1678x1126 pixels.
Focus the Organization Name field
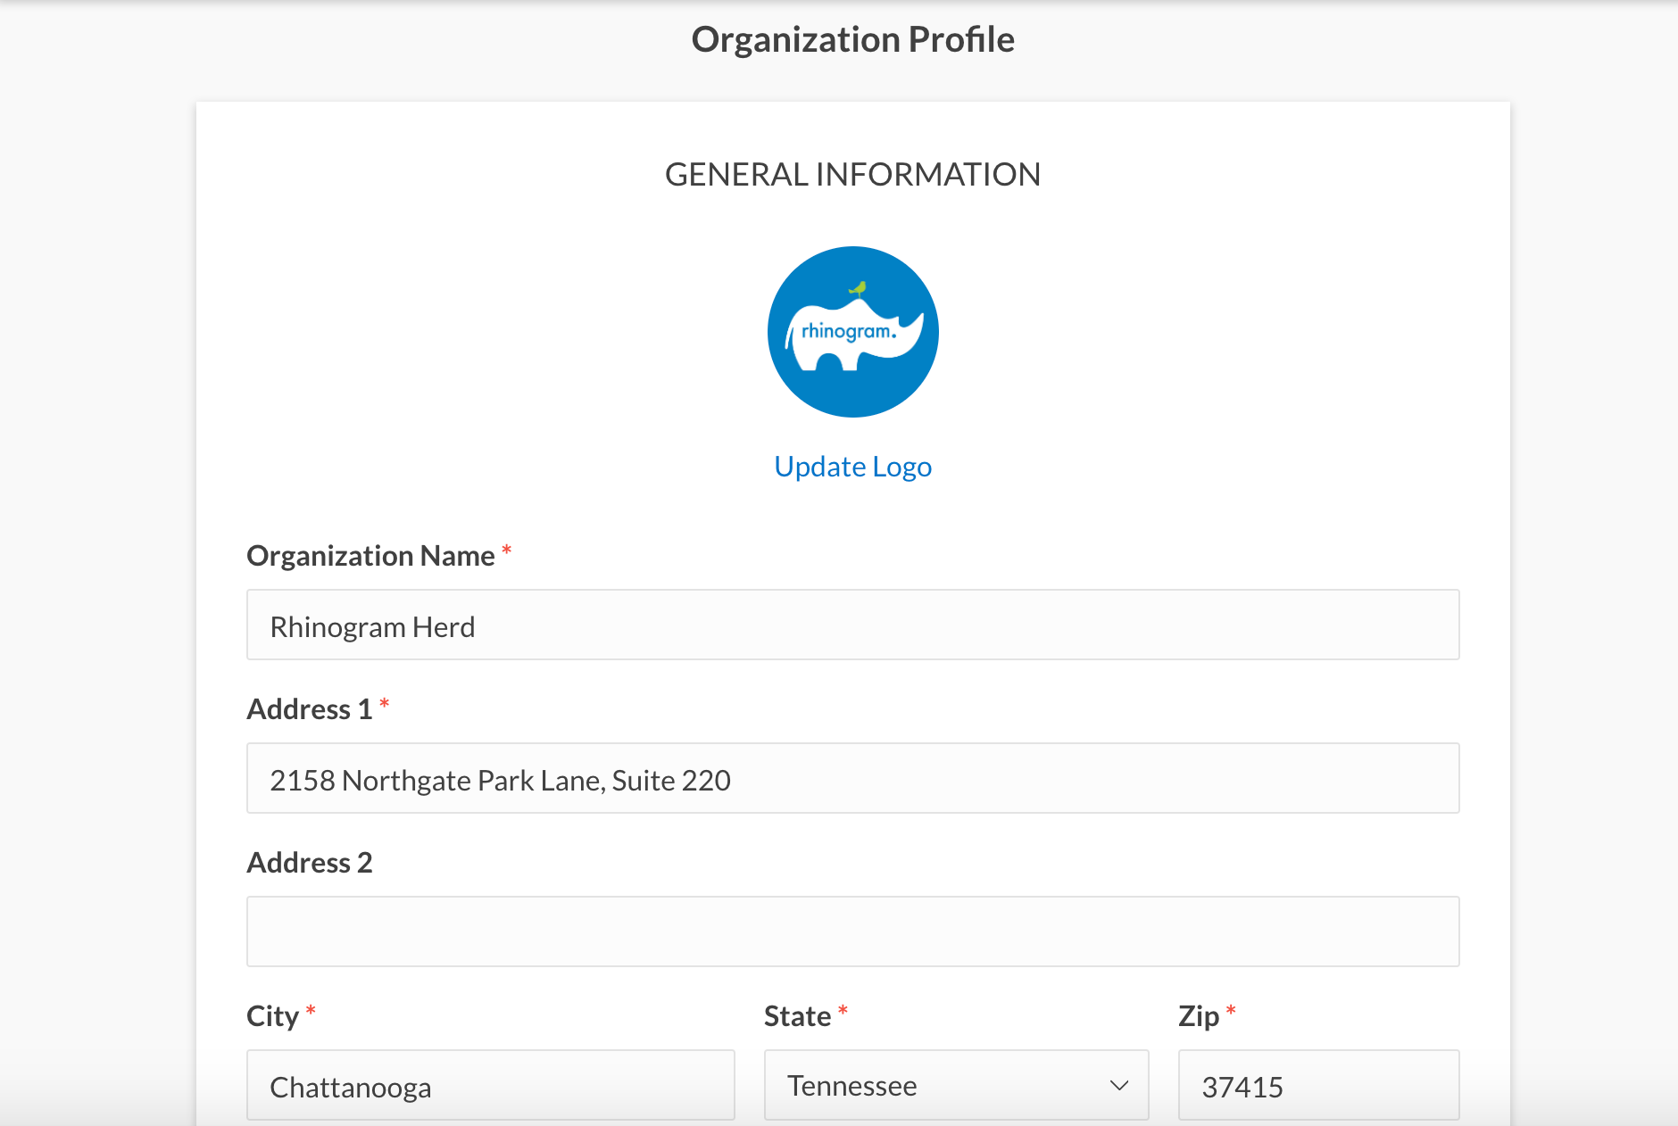852,625
